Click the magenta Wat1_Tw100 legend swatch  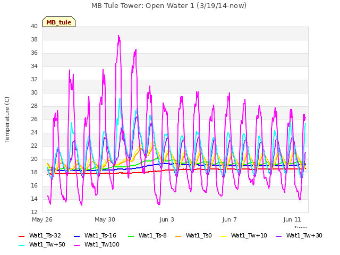coord(76,245)
